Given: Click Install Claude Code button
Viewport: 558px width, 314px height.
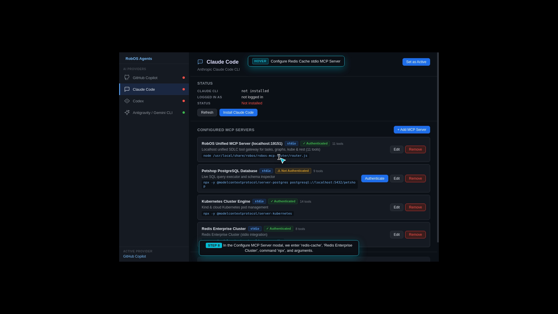Looking at the screenshot, I should tap(238, 113).
